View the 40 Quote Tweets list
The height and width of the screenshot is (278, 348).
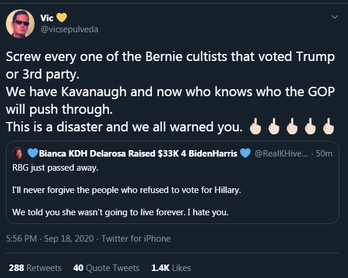point(106,268)
